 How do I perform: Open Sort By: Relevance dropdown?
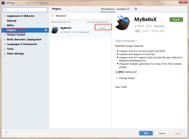point(98,22)
